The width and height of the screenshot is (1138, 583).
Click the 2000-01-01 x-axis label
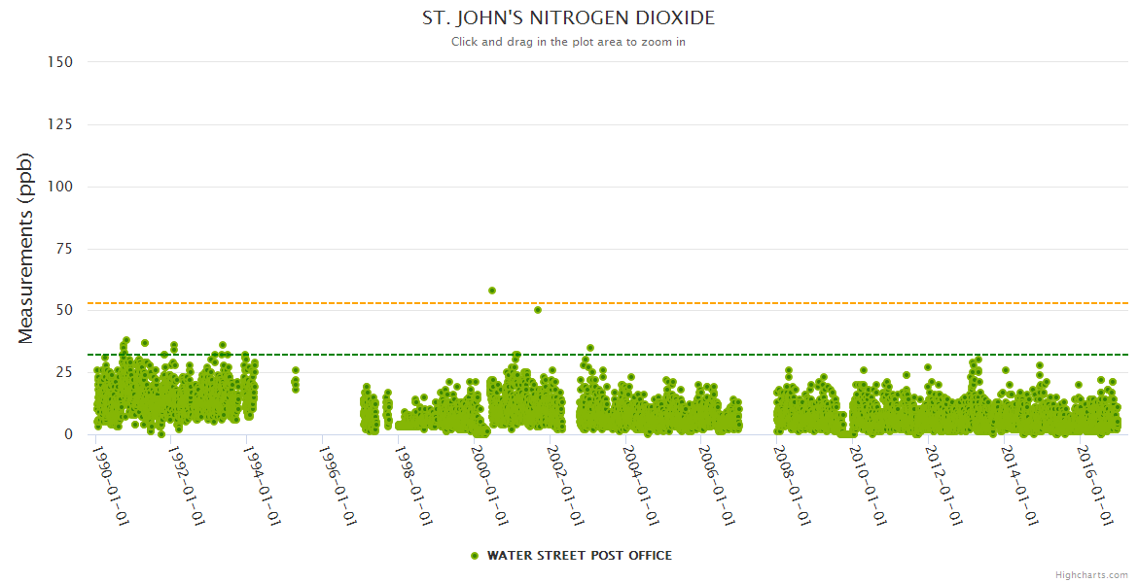click(489, 486)
